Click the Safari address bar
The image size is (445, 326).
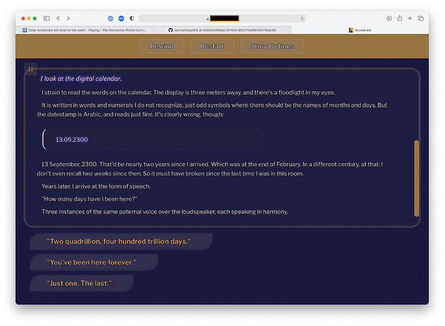coord(222,18)
